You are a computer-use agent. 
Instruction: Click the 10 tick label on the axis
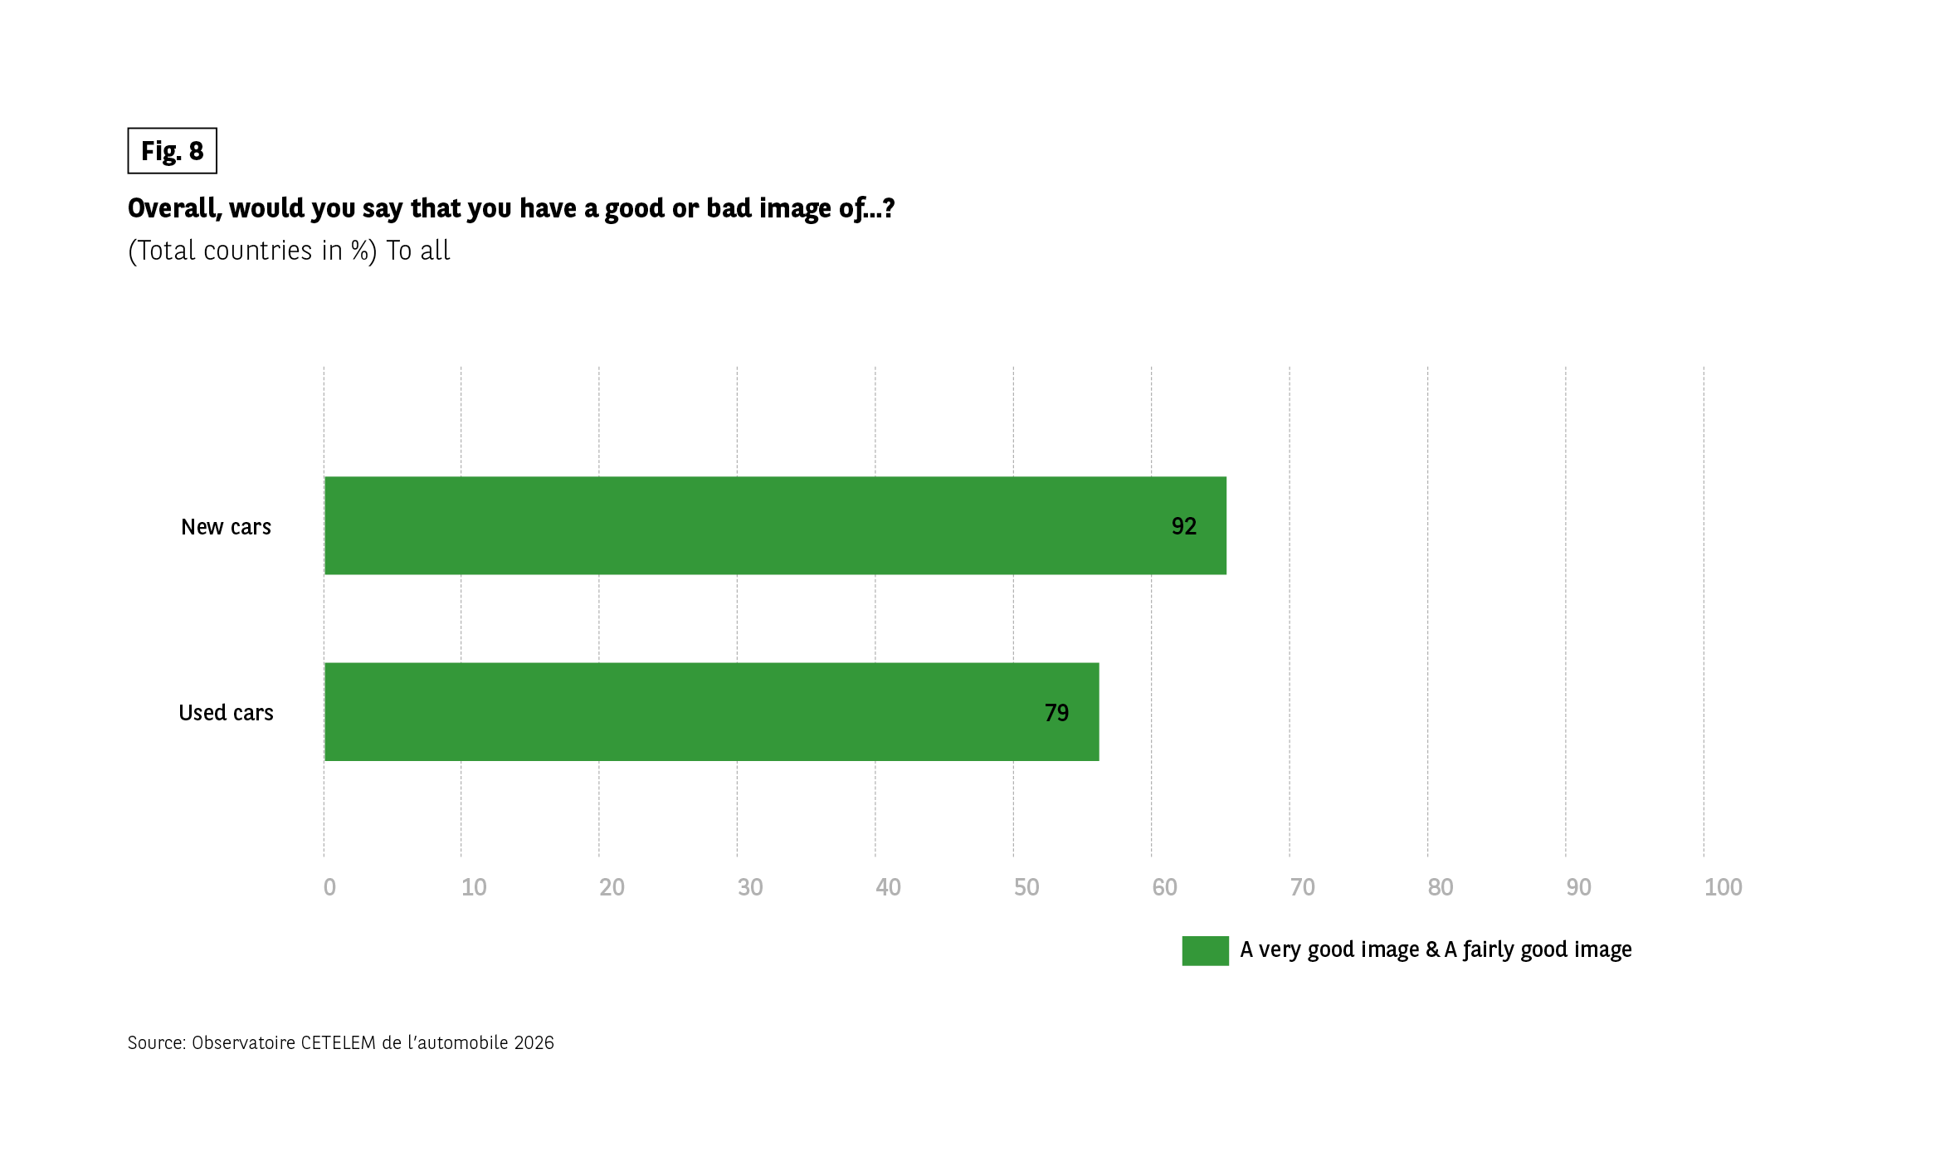[x=474, y=887]
